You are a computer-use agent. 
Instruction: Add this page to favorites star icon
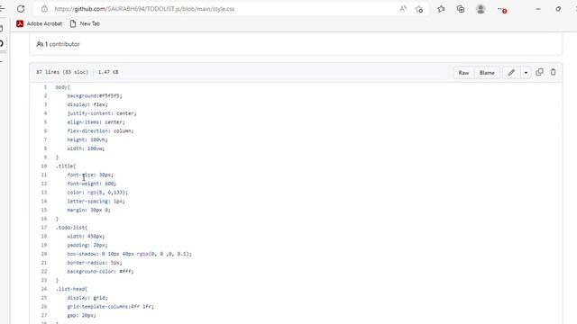[x=419, y=9]
